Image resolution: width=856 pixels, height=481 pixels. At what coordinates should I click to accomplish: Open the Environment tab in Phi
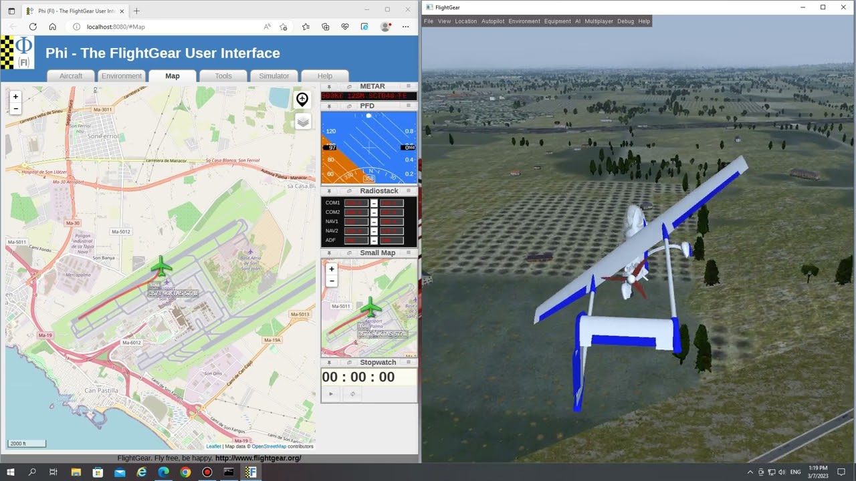pos(122,75)
